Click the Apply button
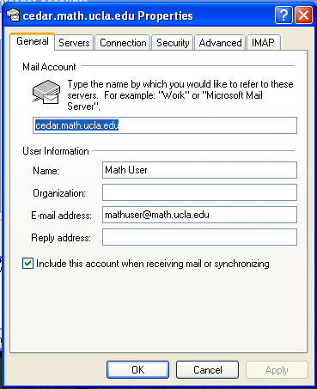Image resolution: width=317 pixels, height=389 pixels. [x=277, y=370]
